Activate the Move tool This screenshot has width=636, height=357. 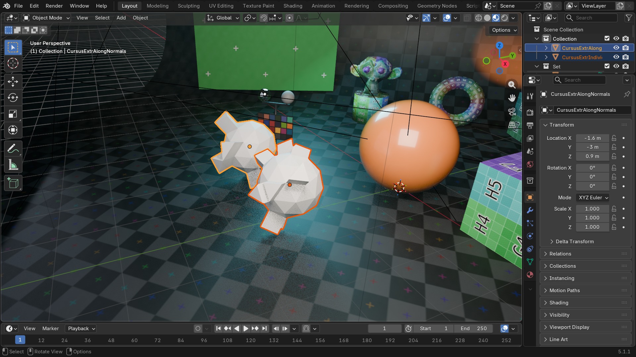point(13,81)
